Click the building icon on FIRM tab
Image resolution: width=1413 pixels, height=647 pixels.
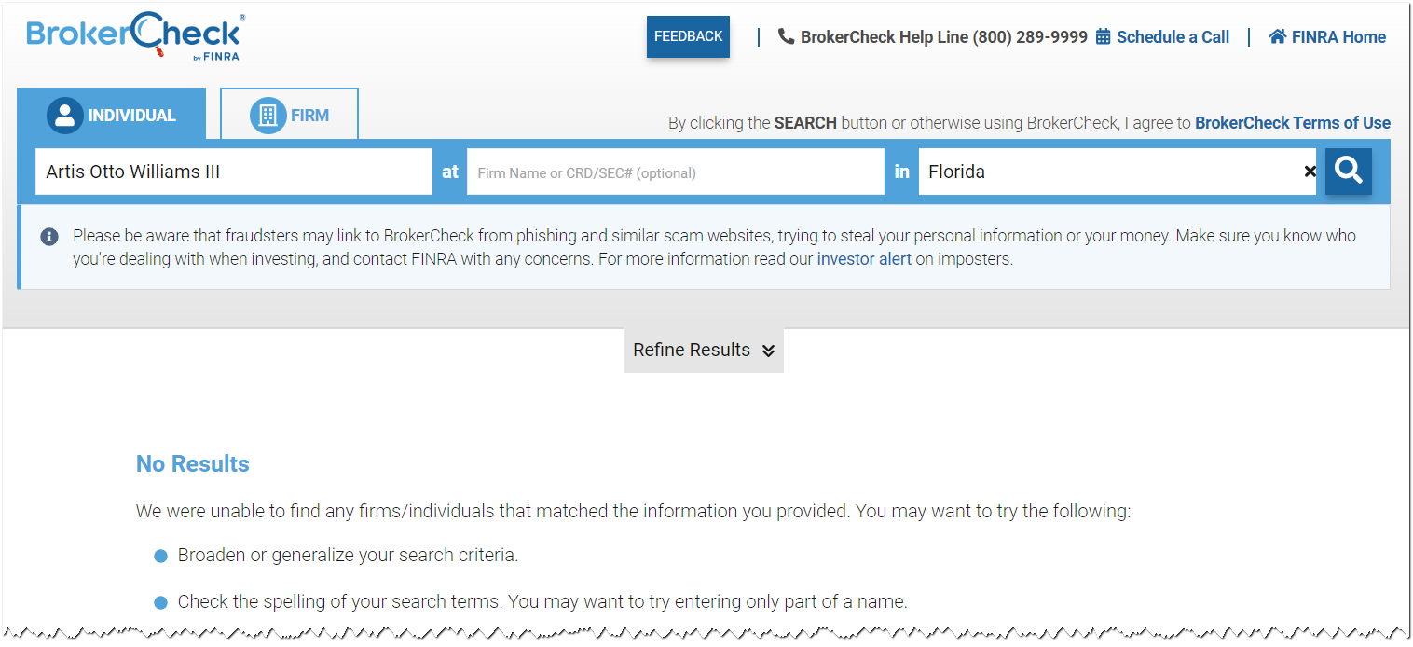point(268,116)
